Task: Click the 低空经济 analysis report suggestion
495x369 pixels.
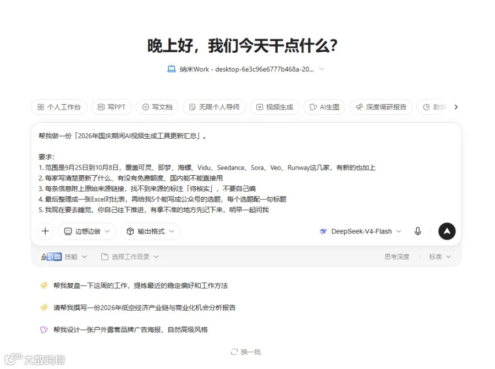Action: [x=144, y=307]
